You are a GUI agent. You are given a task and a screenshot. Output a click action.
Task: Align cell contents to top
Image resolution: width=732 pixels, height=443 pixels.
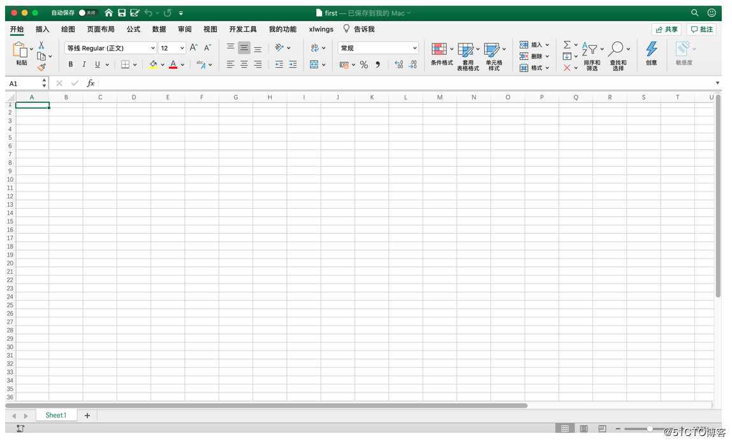coord(231,48)
